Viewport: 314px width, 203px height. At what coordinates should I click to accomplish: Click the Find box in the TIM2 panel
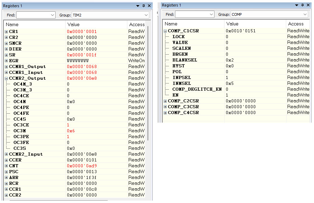35,15
